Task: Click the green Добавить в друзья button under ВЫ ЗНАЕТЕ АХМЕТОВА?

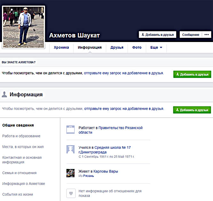Action: tap(192, 74)
